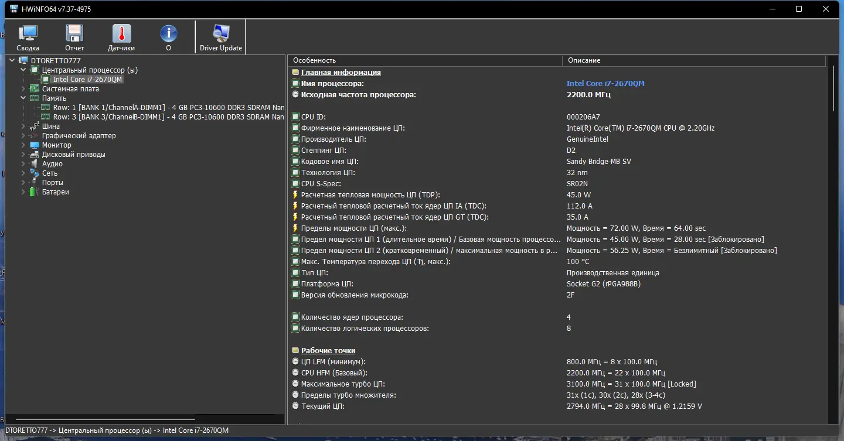This screenshot has height=441, width=844.
Task: Click the video card icon beside Графический адаптер
Action: tap(35, 135)
